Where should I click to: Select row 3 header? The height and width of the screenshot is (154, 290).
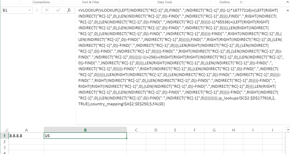point(5,147)
